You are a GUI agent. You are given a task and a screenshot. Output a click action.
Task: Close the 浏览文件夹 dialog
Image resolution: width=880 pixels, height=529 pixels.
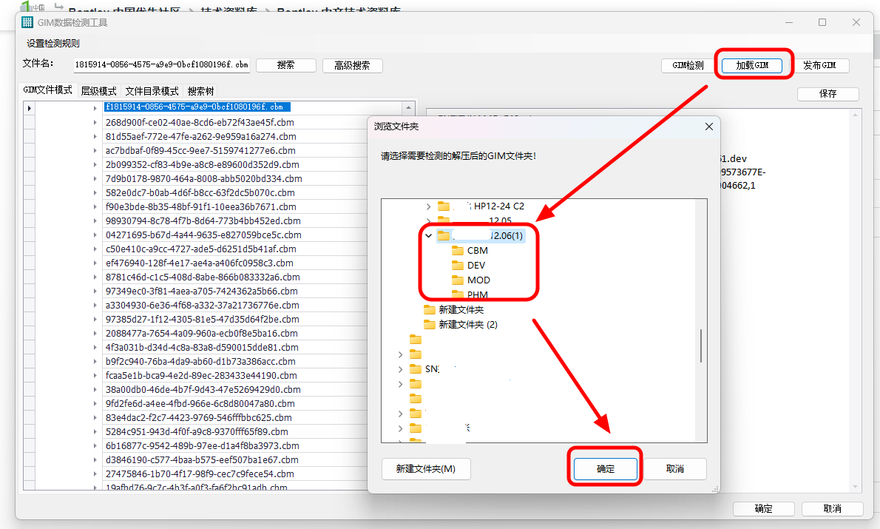(x=709, y=127)
